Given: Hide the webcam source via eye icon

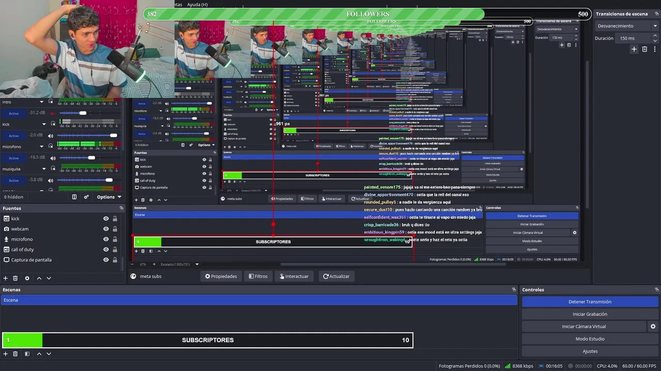Looking at the screenshot, I should (106, 229).
